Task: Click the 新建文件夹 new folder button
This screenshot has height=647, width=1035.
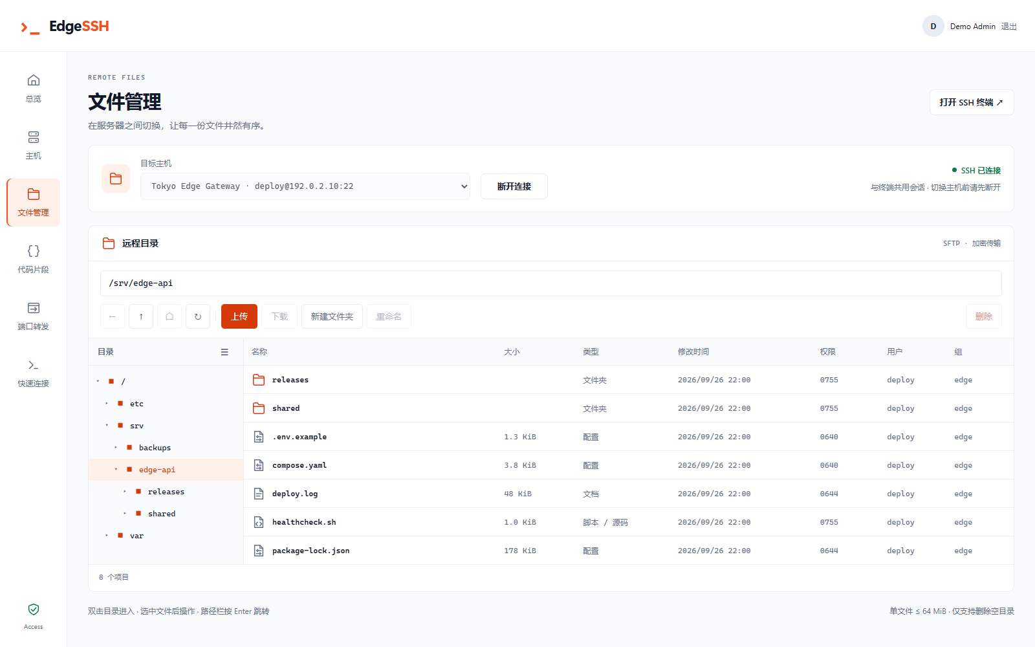Action: [x=332, y=316]
